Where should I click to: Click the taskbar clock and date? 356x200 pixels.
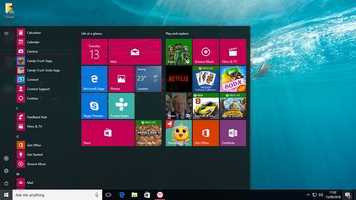tap(333, 195)
